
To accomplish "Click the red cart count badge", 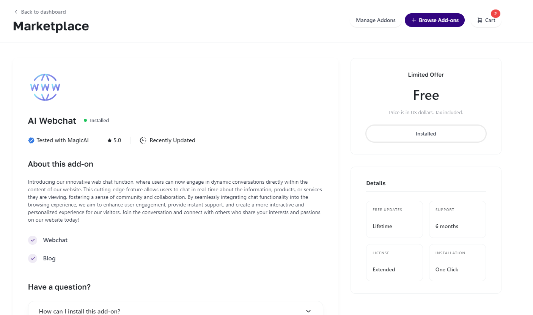I will pos(495,14).
